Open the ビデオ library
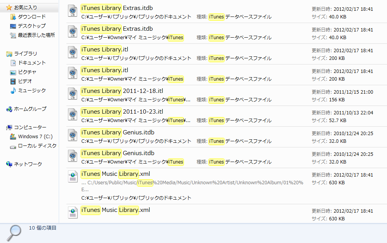 [x=21, y=81]
